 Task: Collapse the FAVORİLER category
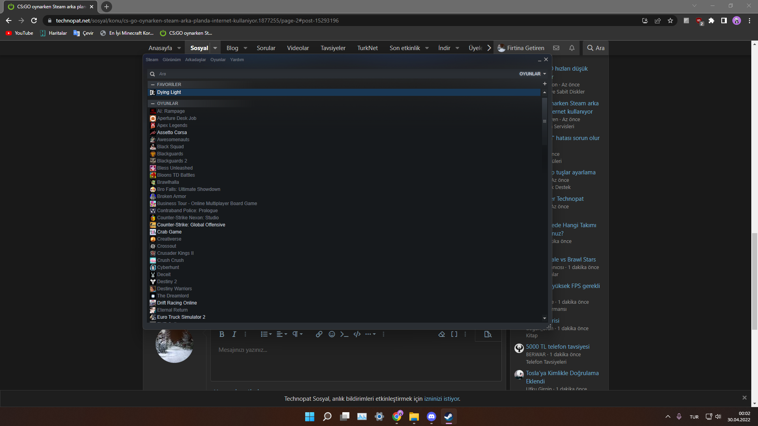[153, 84]
